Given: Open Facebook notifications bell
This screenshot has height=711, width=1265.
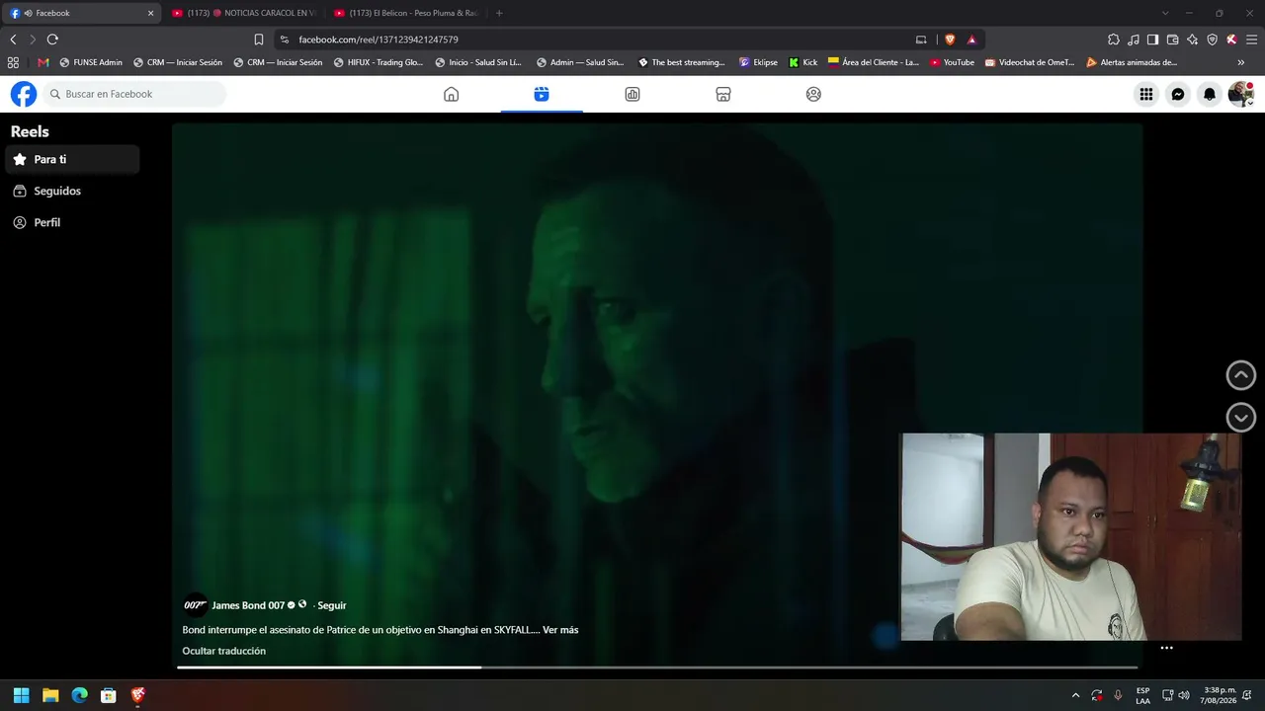Looking at the screenshot, I should click(1210, 94).
